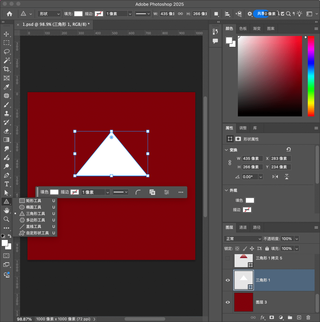Select the Eyedropper tool
Viewport: 320px width, 322px height.
pyautogui.click(x=6, y=87)
